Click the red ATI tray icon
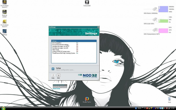Viewport: 176px width, 110px height. point(147,108)
